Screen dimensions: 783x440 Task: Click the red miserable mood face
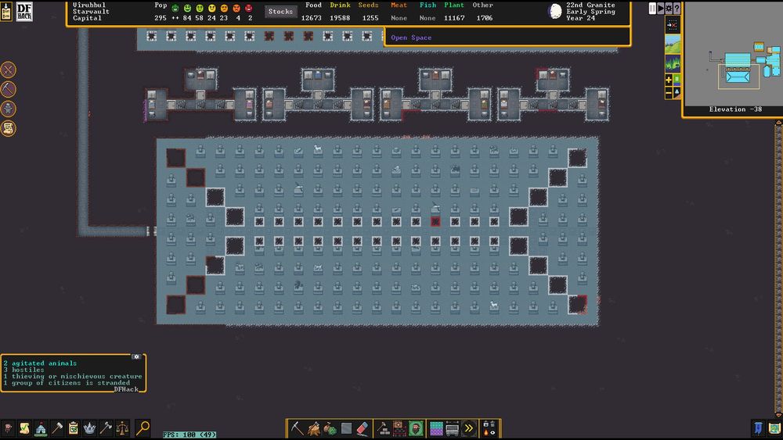tap(249, 8)
